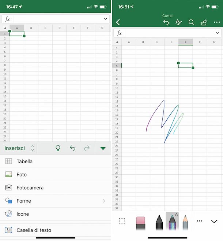Tap the lightbulb Tell Me icon

click(58, 148)
